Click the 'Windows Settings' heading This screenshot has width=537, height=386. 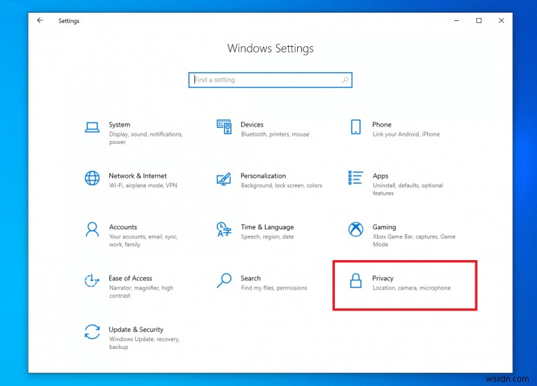pyautogui.click(x=271, y=49)
